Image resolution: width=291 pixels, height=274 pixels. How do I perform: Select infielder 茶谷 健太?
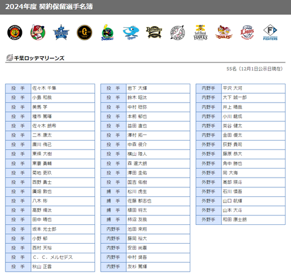[x=233, y=126]
